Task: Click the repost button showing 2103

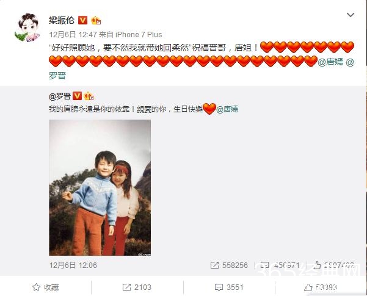Action: pyautogui.click(x=137, y=287)
